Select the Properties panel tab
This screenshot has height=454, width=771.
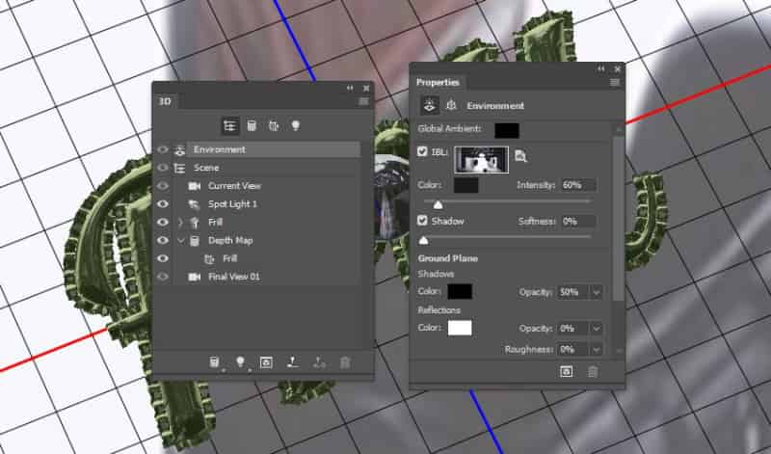tap(438, 82)
